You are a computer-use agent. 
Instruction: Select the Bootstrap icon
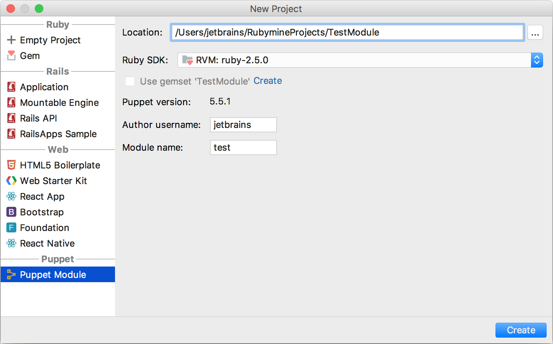11,212
